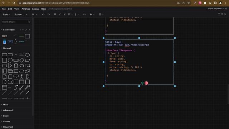Select the callout speech bubble shape
Viewport: 229px width, 129px height.
(x=16, y=76)
